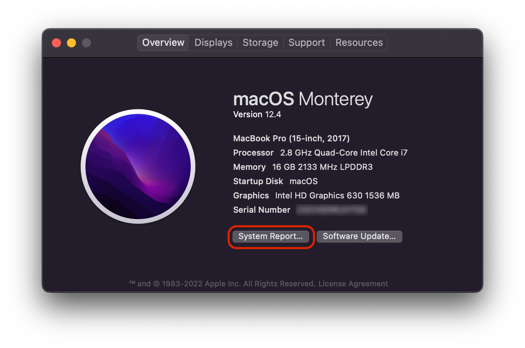Click the MacBook Pro (15-inch, 2017) model line
The height and width of the screenshot is (348, 525).
point(291,139)
